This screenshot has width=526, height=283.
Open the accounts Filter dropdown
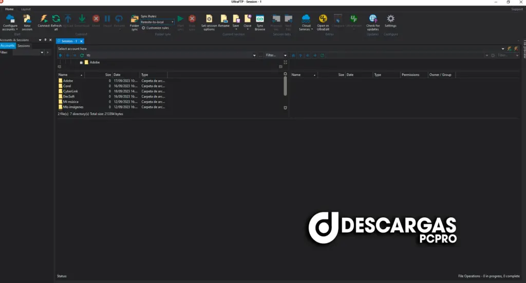point(42,52)
